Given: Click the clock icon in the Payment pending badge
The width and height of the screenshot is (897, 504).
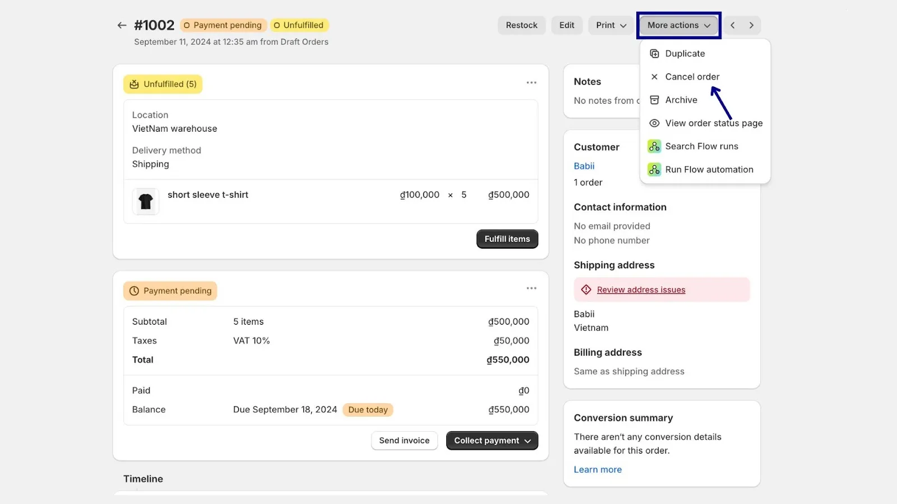Looking at the screenshot, I should (x=134, y=291).
